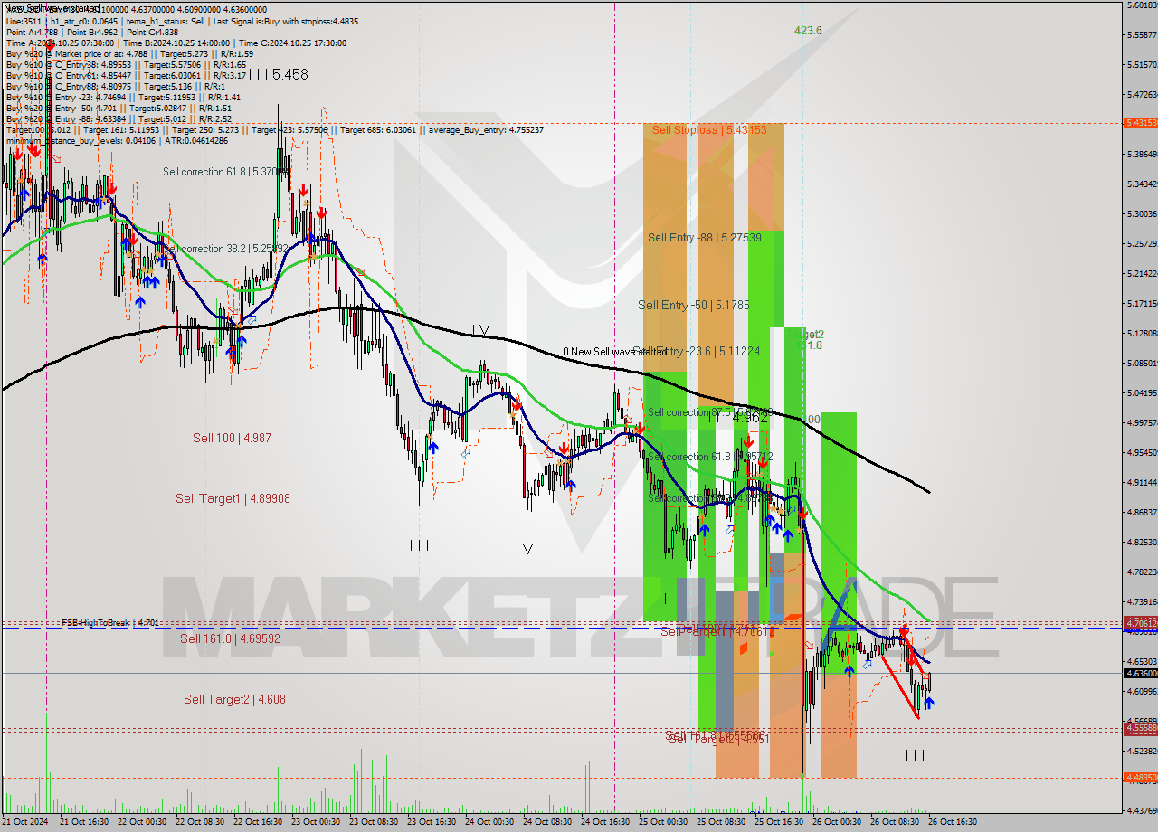Click the 'V' wave label below 24 Oct candles

pos(527,549)
